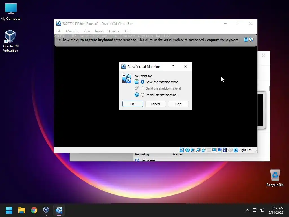Open the clock and date flyout
The width and height of the screenshot is (289, 217).
click(x=276, y=210)
